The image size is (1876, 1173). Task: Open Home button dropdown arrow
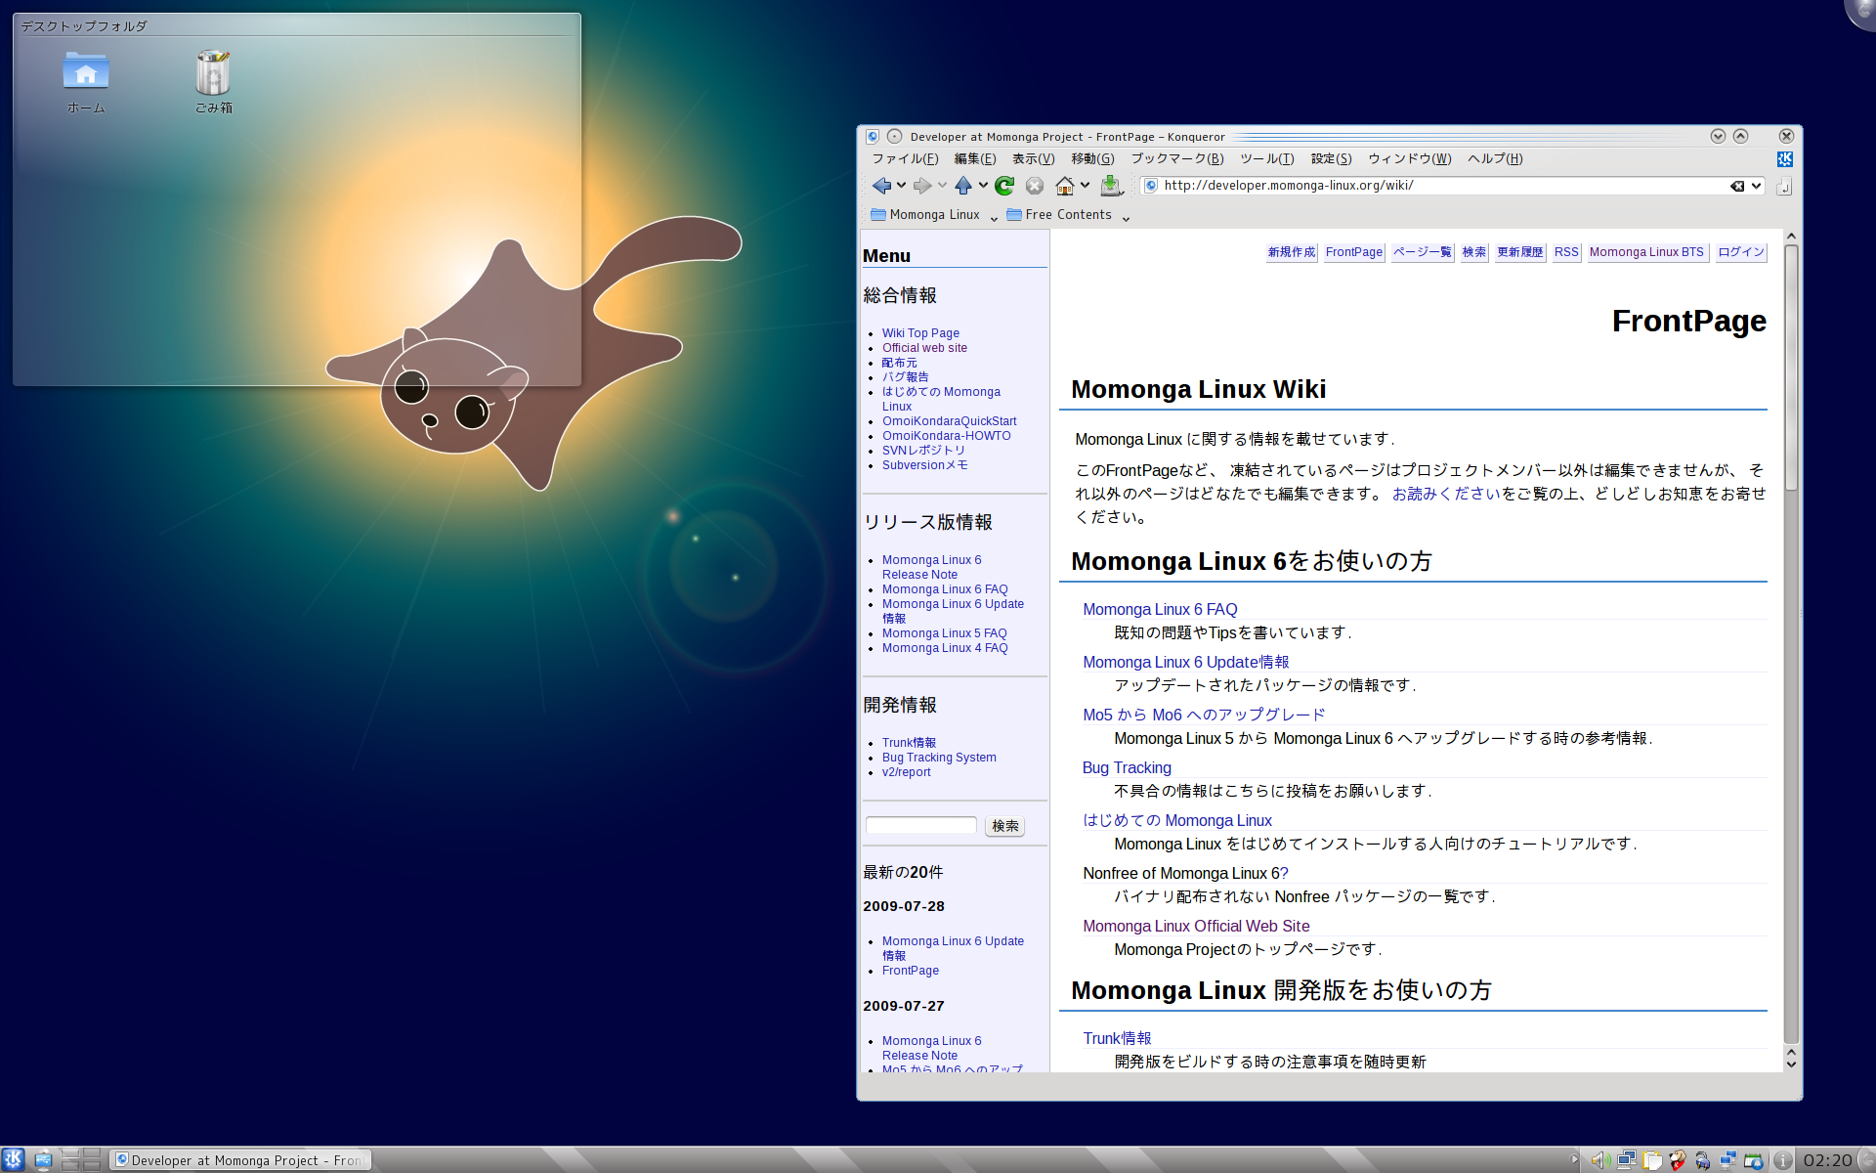[x=1085, y=186]
